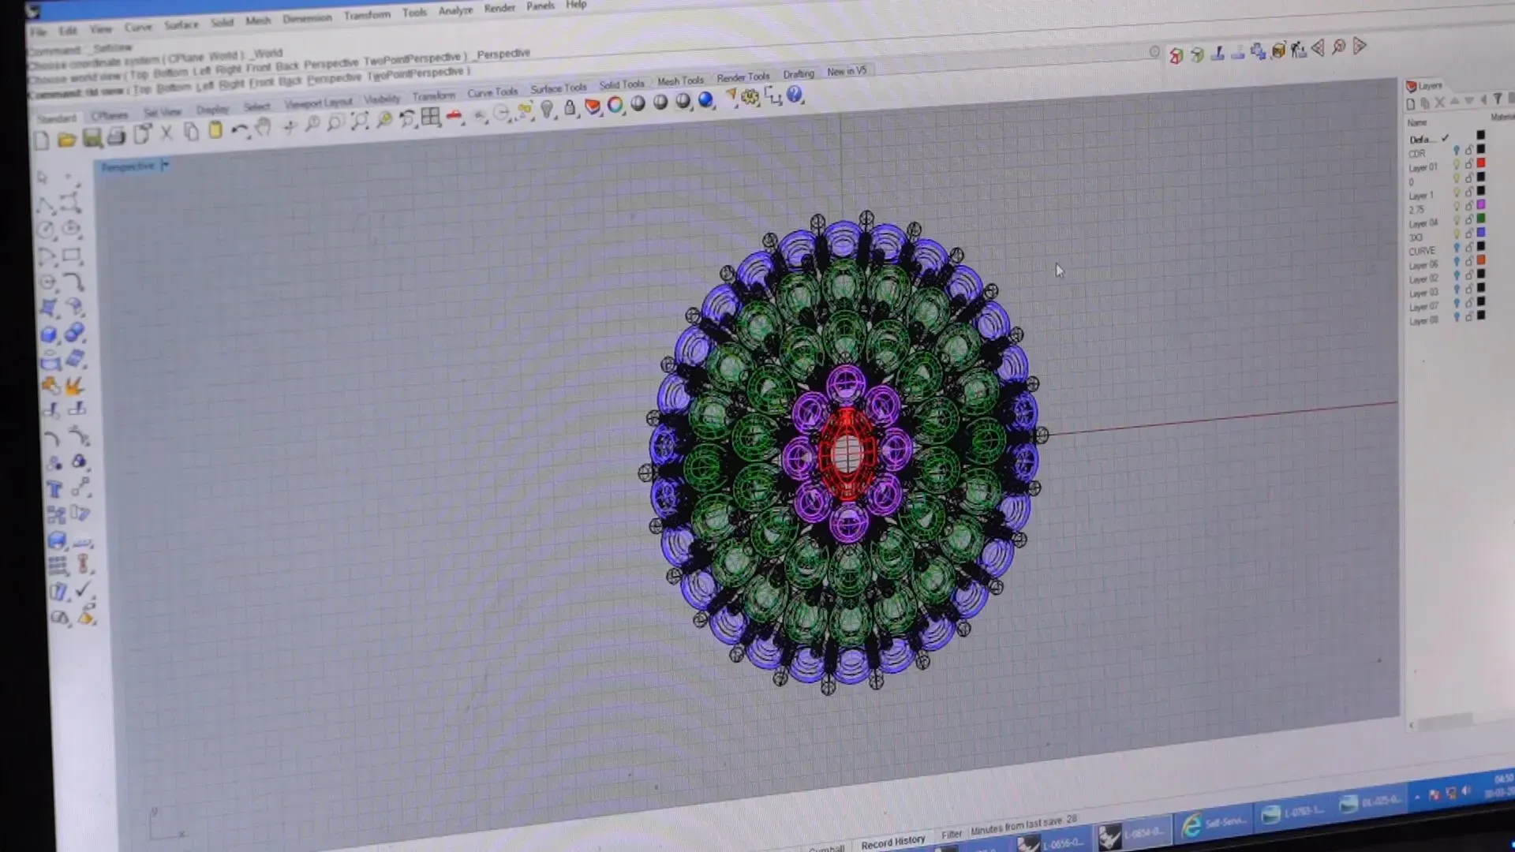Switch to the Mesh Tools toolbar tab
The width and height of the screenshot is (1515, 852).
coord(680,81)
